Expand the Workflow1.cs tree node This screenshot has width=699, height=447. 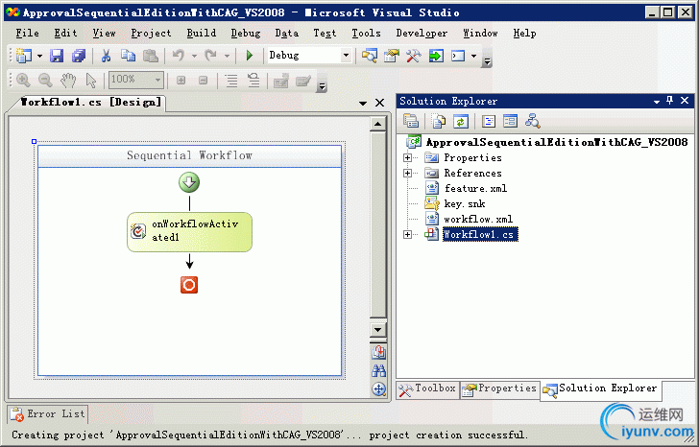407,234
